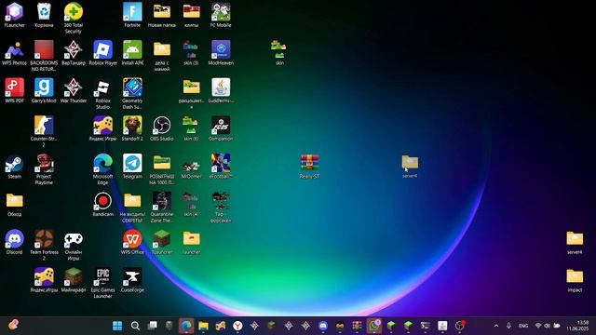Launch Counter-Strike 2
The image size is (596, 335).
(x=44, y=131)
